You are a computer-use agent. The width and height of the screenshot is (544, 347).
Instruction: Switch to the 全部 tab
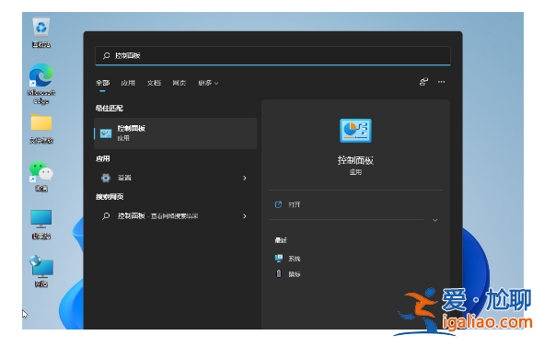click(102, 83)
